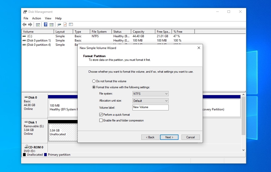This screenshot has width=271, height=172.
Task: Click the '21.01 GB' free space cell
Action: click(162, 36)
